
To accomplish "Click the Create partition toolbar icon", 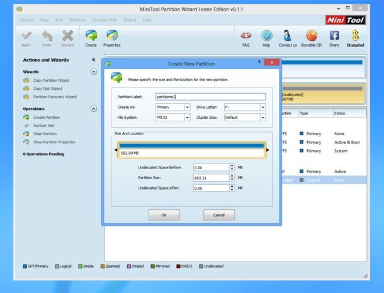I will (x=91, y=36).
